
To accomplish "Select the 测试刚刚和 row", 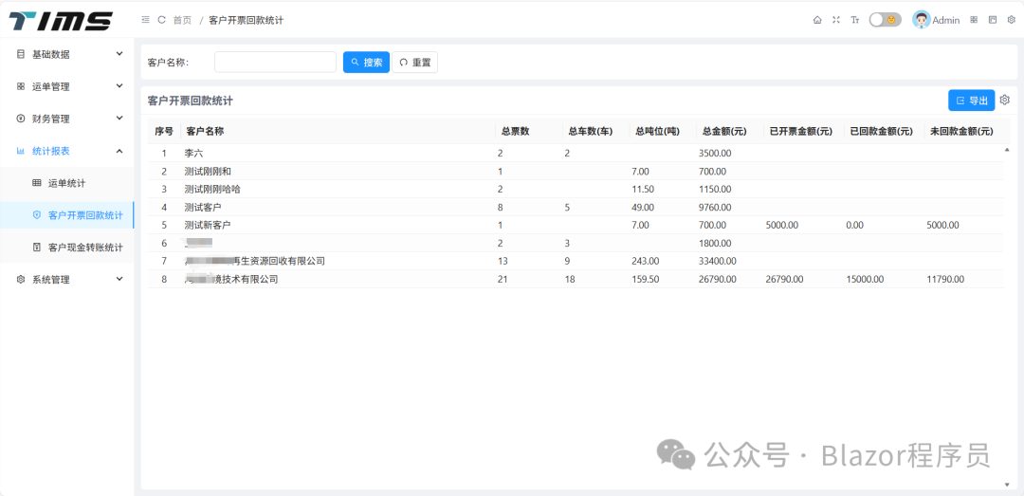I will coord(575,172).
